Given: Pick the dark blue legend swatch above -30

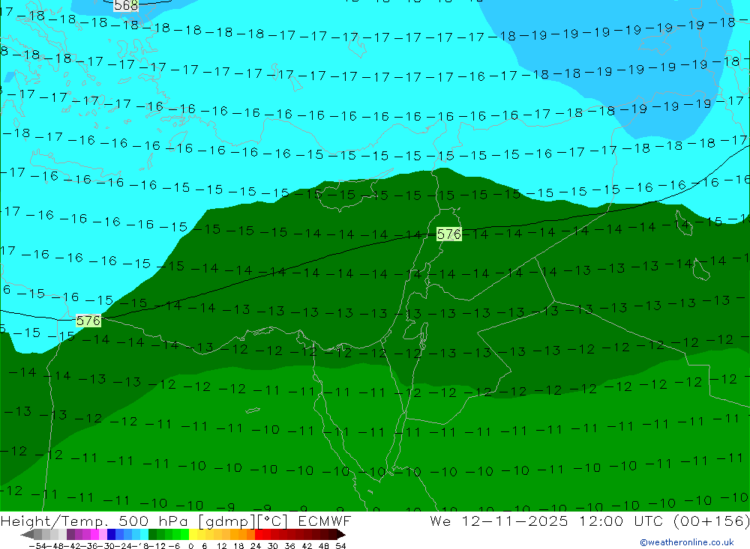Looking at the screenshot, I should [112, 535].
